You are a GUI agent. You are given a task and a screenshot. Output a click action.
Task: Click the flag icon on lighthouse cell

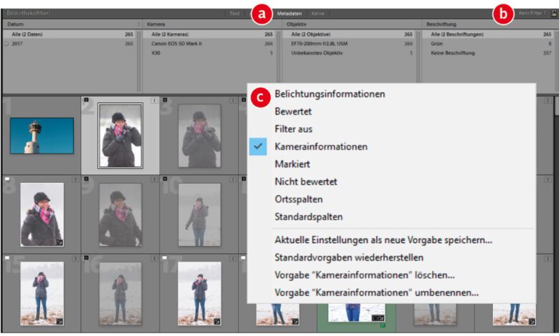[x=7, y=100]
